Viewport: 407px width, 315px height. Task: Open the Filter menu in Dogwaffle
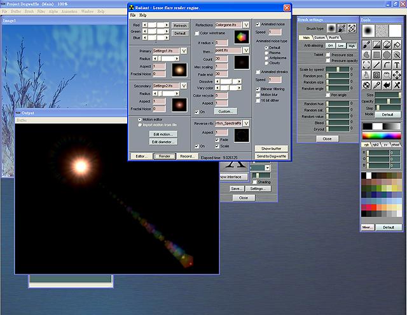tap(41, 11)
